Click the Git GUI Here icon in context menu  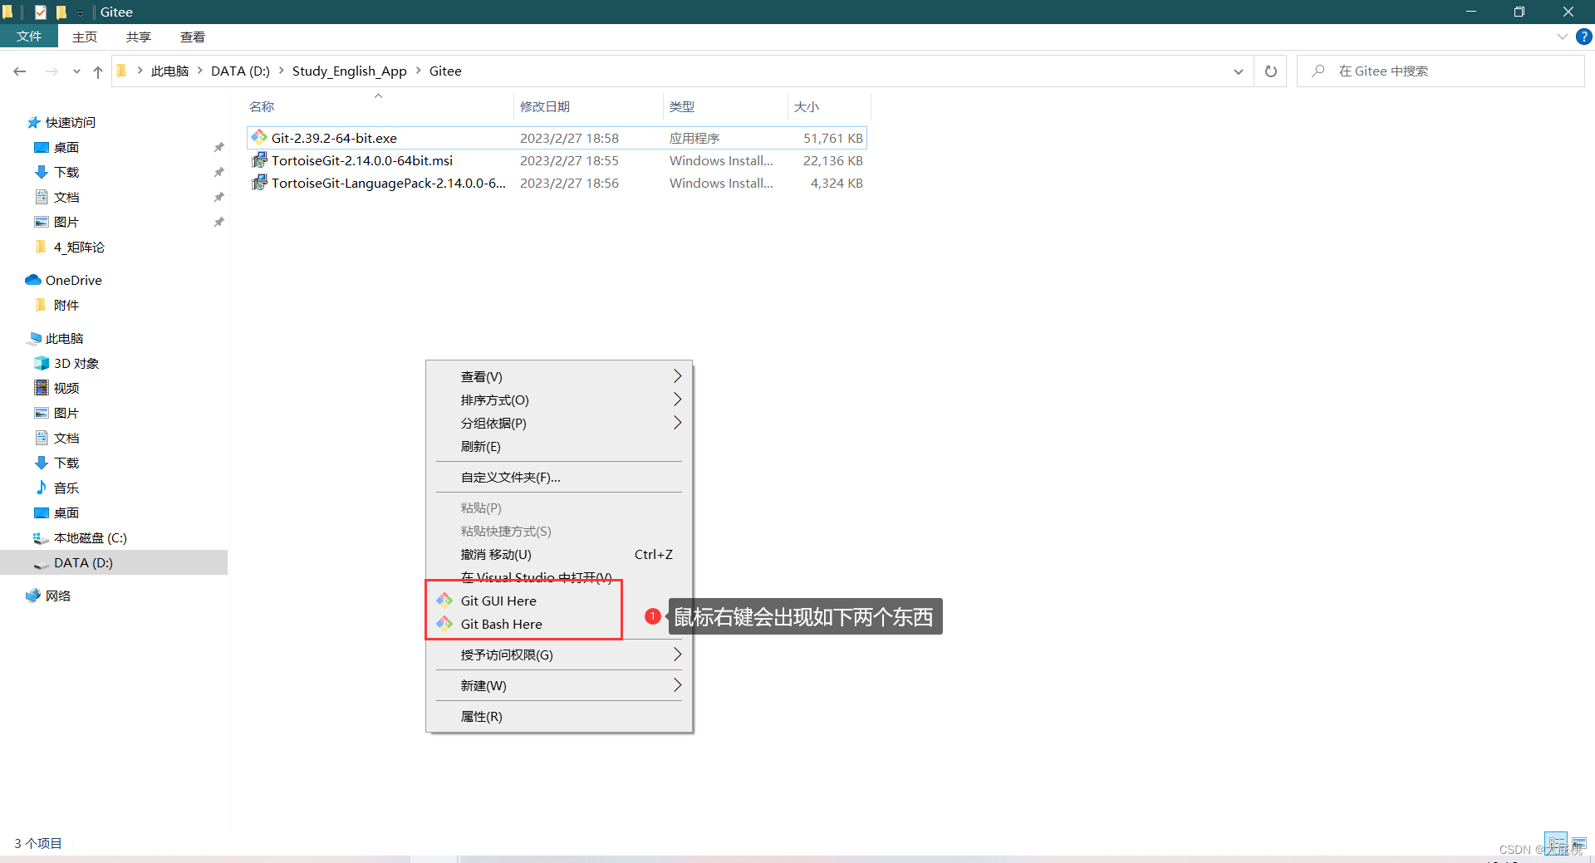coord(445,601)
